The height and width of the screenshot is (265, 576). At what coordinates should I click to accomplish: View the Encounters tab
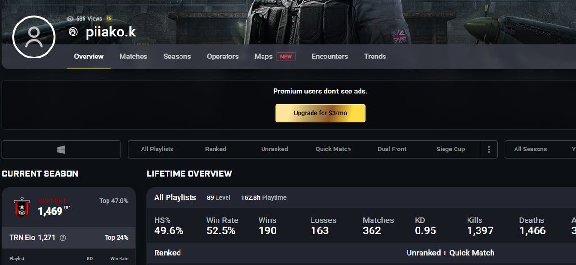330,57
